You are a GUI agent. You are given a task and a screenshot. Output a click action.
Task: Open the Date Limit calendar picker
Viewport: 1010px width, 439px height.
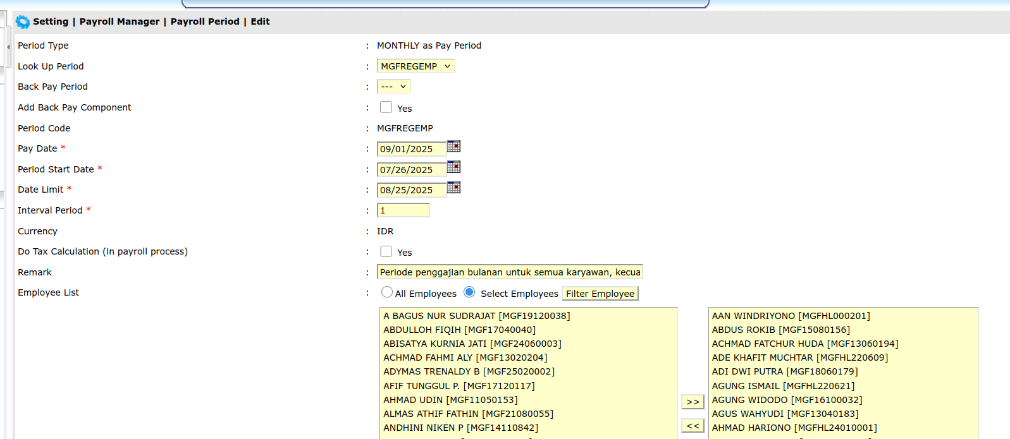click(x=453, y=188)
